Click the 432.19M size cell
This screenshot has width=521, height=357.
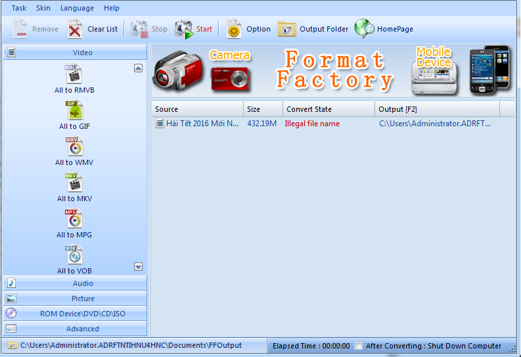tap(262, 124)
